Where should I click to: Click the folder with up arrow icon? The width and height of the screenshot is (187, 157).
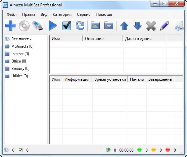(95, 25)
